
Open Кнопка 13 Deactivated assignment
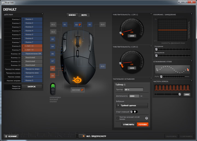tap(32, 65)
